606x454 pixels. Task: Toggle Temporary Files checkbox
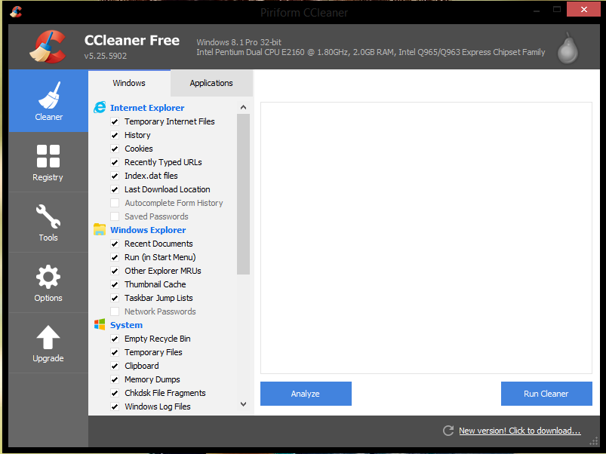pyautogui.click(x=115, y=352)
